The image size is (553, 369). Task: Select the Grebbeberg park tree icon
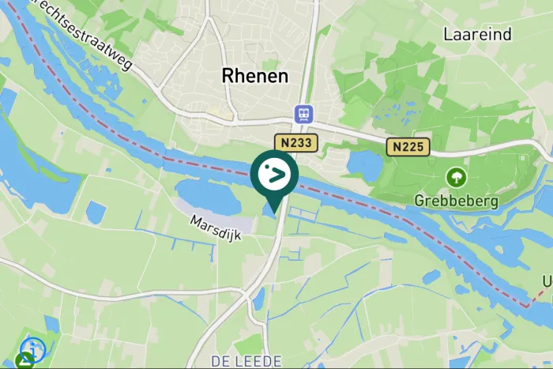coord(456,178)
